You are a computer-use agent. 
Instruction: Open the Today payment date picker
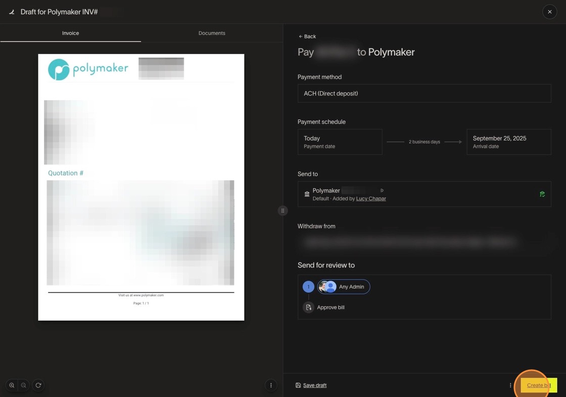pyautogui.click(x=340, y=142)
